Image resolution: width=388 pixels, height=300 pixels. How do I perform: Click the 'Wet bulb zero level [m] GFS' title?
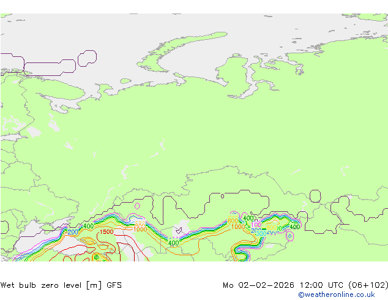click(x=61, y=285)
